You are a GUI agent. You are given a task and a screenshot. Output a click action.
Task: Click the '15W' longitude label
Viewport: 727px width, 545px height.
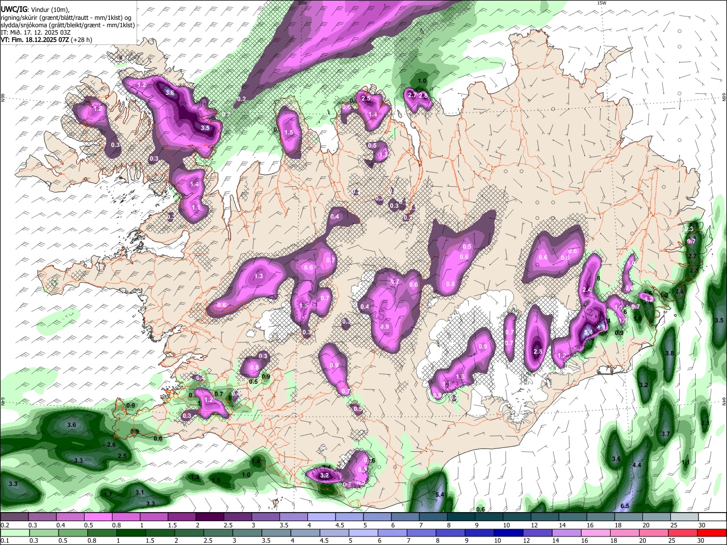point(601,3)
